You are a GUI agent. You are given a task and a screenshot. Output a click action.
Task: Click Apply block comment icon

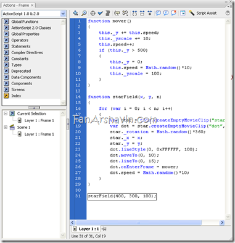[159, 13]
